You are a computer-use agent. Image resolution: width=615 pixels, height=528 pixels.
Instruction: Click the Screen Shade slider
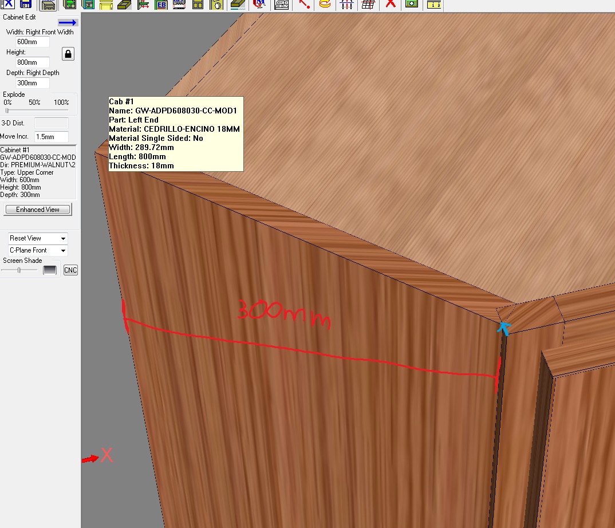20,270
